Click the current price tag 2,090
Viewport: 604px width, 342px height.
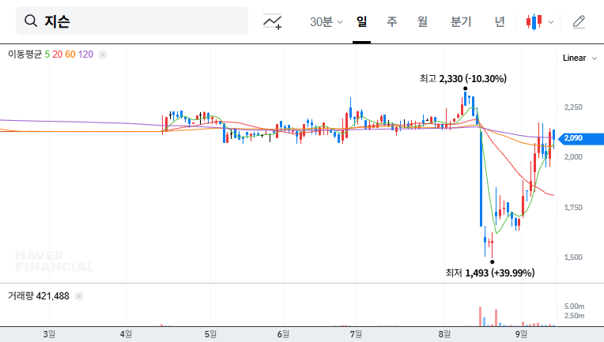(x=582, y=138)
